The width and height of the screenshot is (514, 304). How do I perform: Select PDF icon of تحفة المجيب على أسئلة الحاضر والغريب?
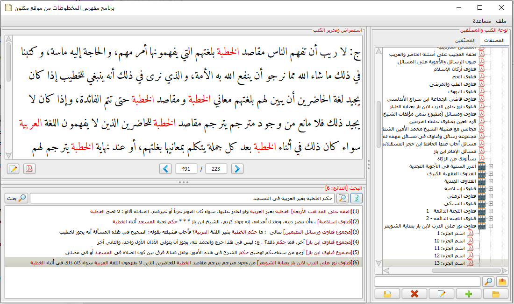tap(482, 55)
